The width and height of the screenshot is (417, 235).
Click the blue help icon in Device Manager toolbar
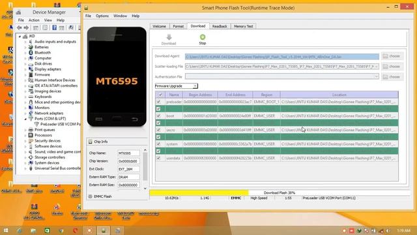[x=54, y=27]
